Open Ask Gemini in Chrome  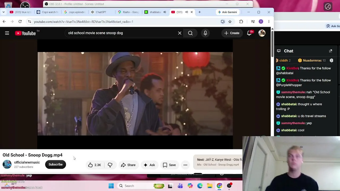click(227, 12)
